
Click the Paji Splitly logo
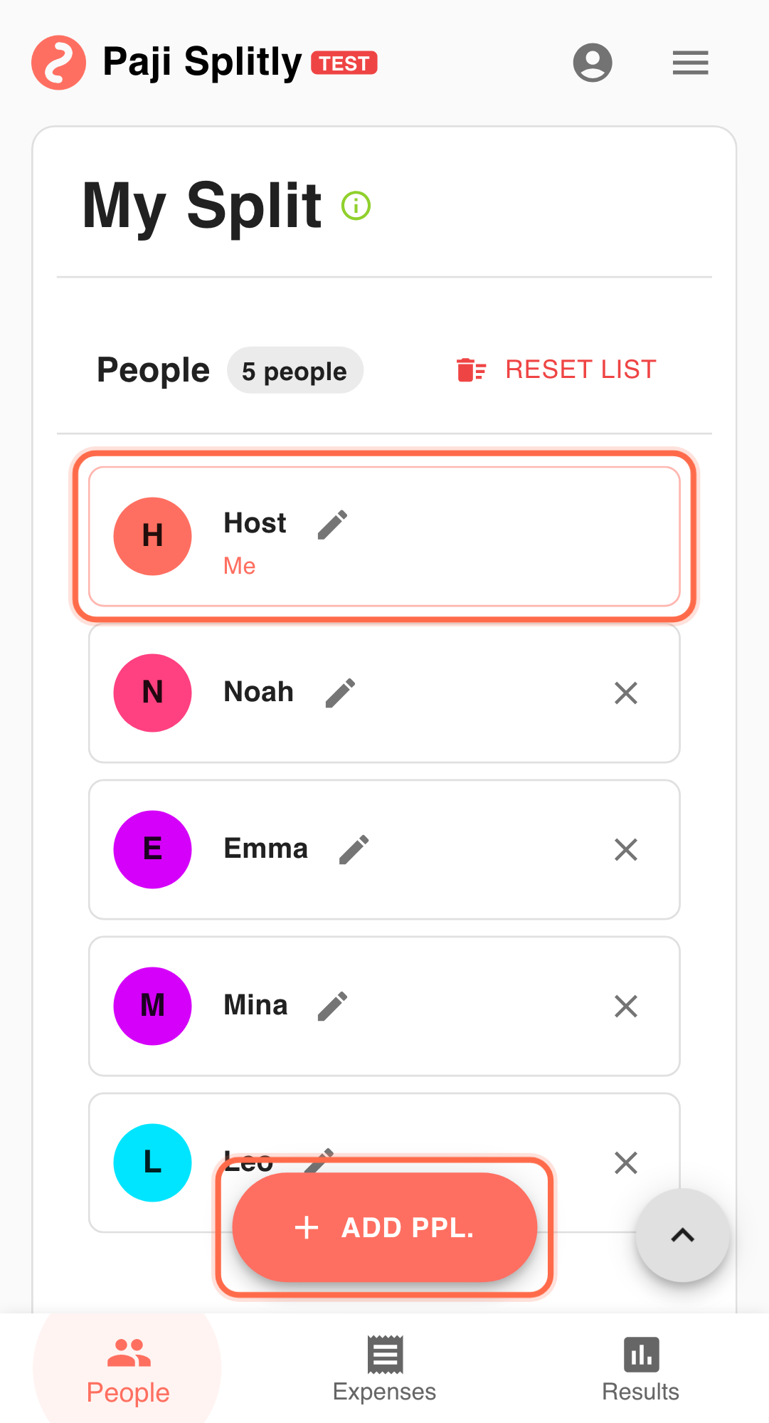tap(59, 63)
